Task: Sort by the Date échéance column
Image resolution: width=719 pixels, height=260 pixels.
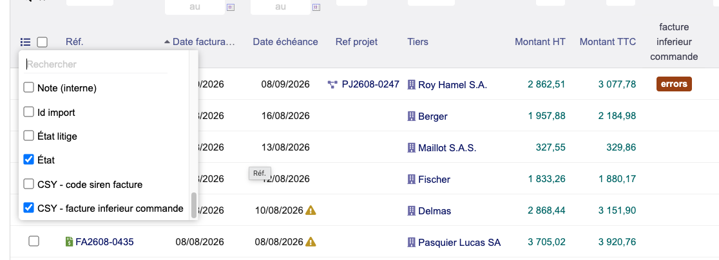Action: pos(285,42)
